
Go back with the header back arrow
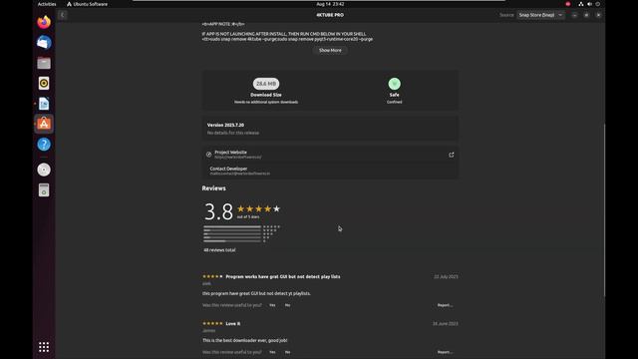[62, 15]
